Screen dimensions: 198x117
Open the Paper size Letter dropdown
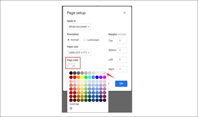tap(79, 52)
